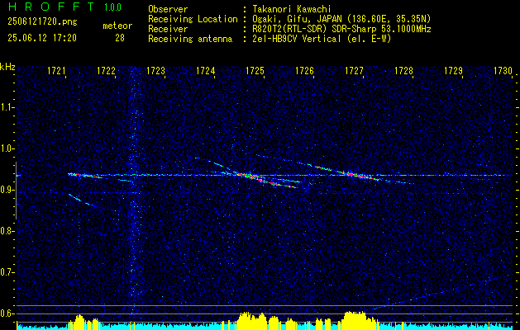Click the HROFFT title text
520x330 pixels.
(51, 7)
